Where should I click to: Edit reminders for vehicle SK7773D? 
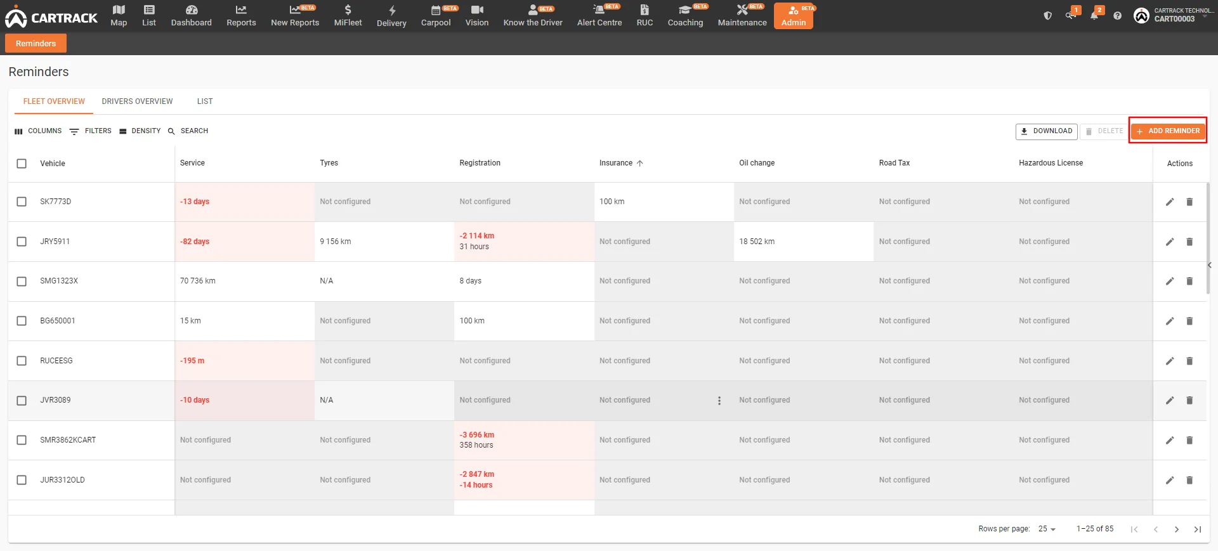pyautogui.click(x=1170, y=202)
